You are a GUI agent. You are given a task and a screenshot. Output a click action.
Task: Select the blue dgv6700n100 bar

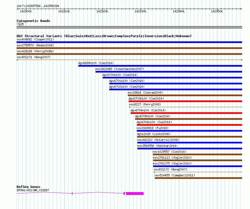[172, 78]
